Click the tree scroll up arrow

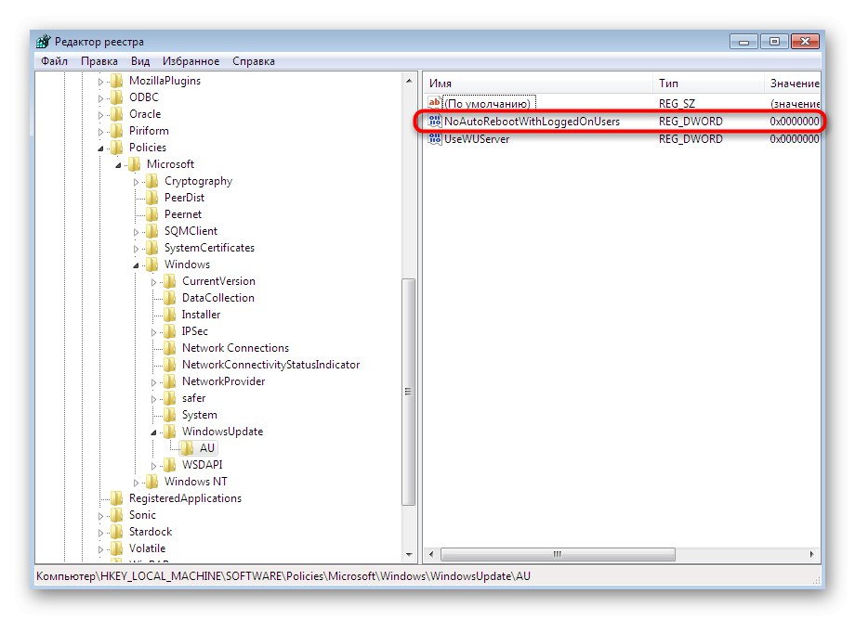(409, 81)
